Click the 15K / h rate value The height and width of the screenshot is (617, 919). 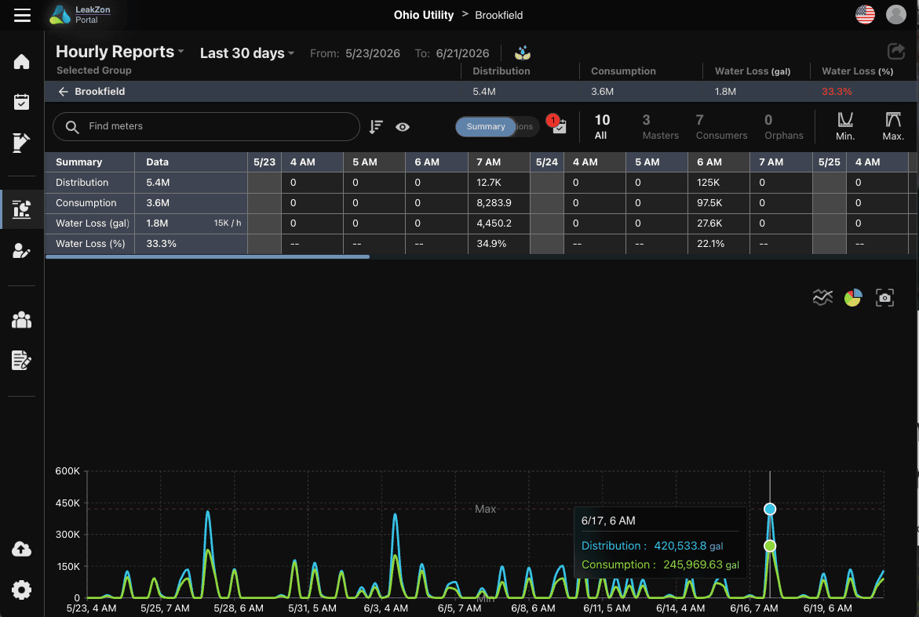click(228, 223)
